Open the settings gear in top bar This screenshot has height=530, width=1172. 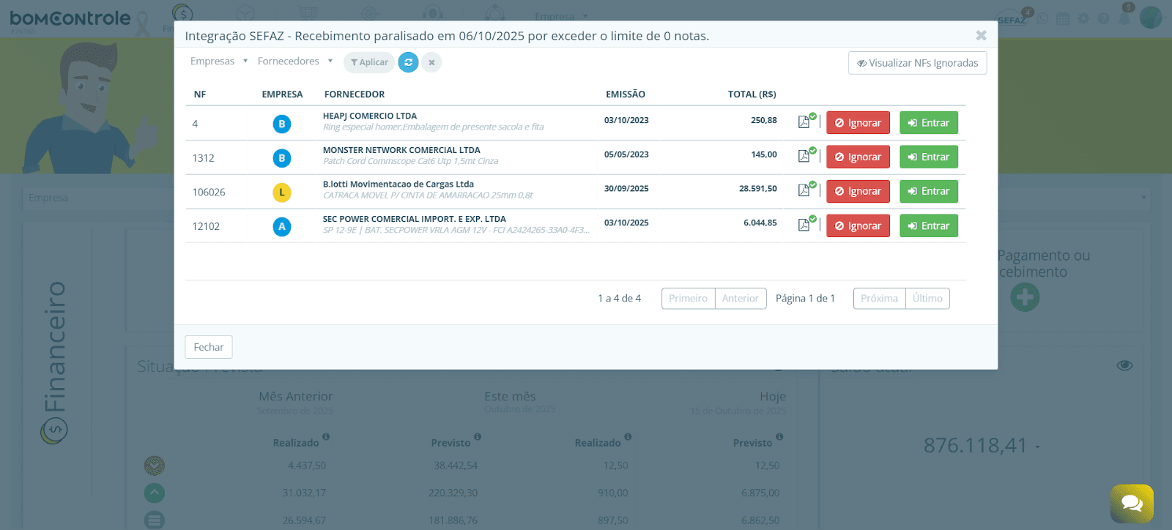pos(1083,18)
